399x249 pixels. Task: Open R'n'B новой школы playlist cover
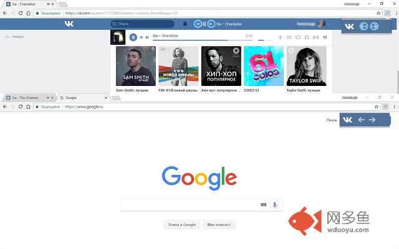point(178,66)
